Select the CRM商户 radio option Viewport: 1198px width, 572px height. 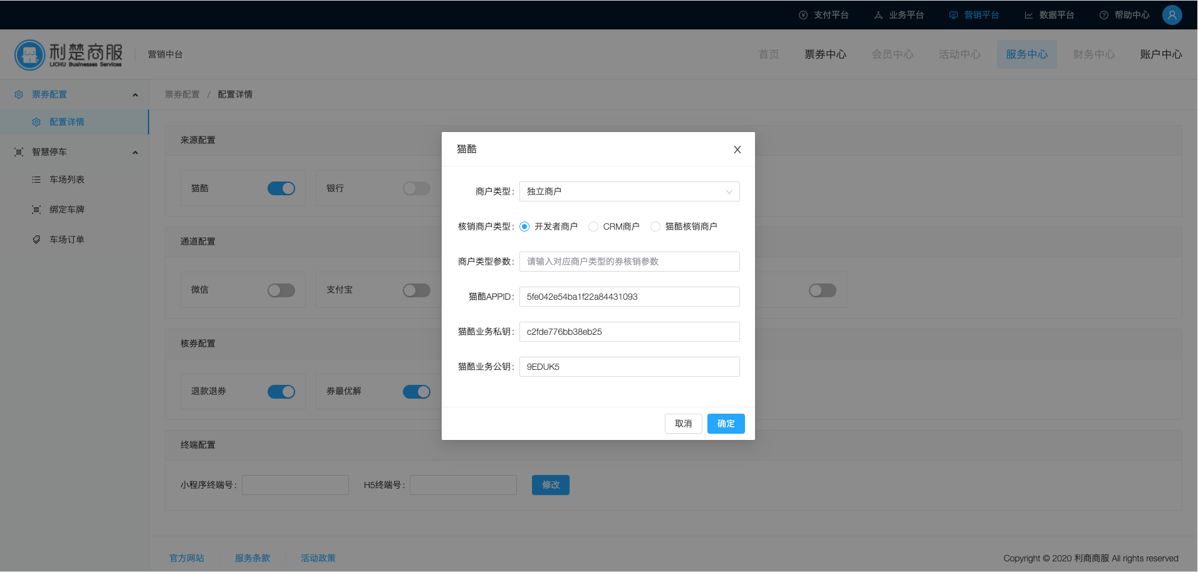point(593,227)
